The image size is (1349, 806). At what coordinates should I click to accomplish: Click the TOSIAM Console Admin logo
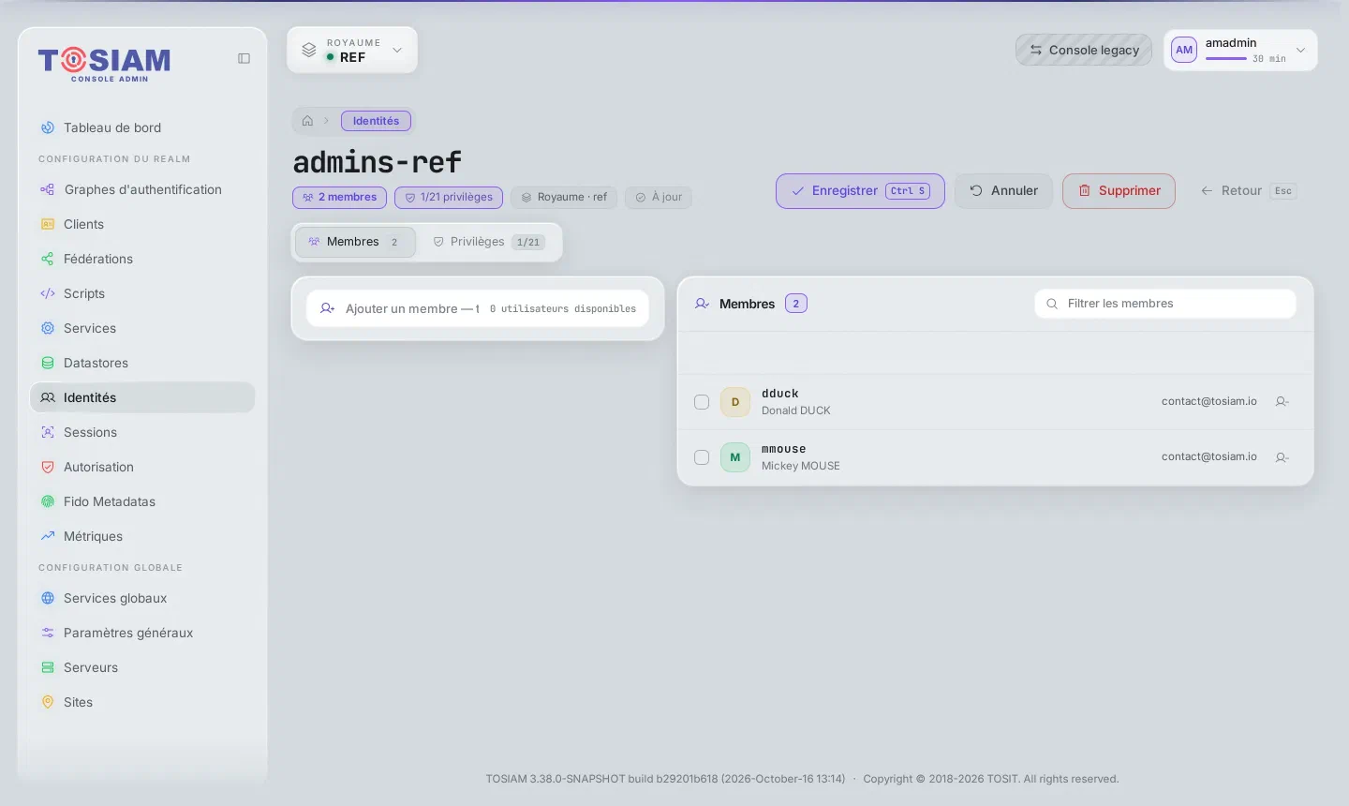104,64
